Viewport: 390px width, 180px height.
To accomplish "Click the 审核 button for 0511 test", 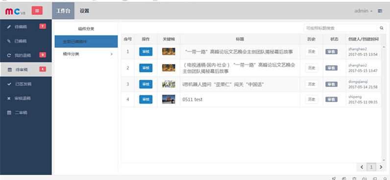I will click(146, 99).
